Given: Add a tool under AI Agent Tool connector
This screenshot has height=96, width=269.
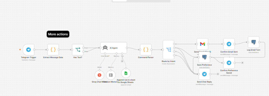Looking at the screenshot, I should [122, 61].
